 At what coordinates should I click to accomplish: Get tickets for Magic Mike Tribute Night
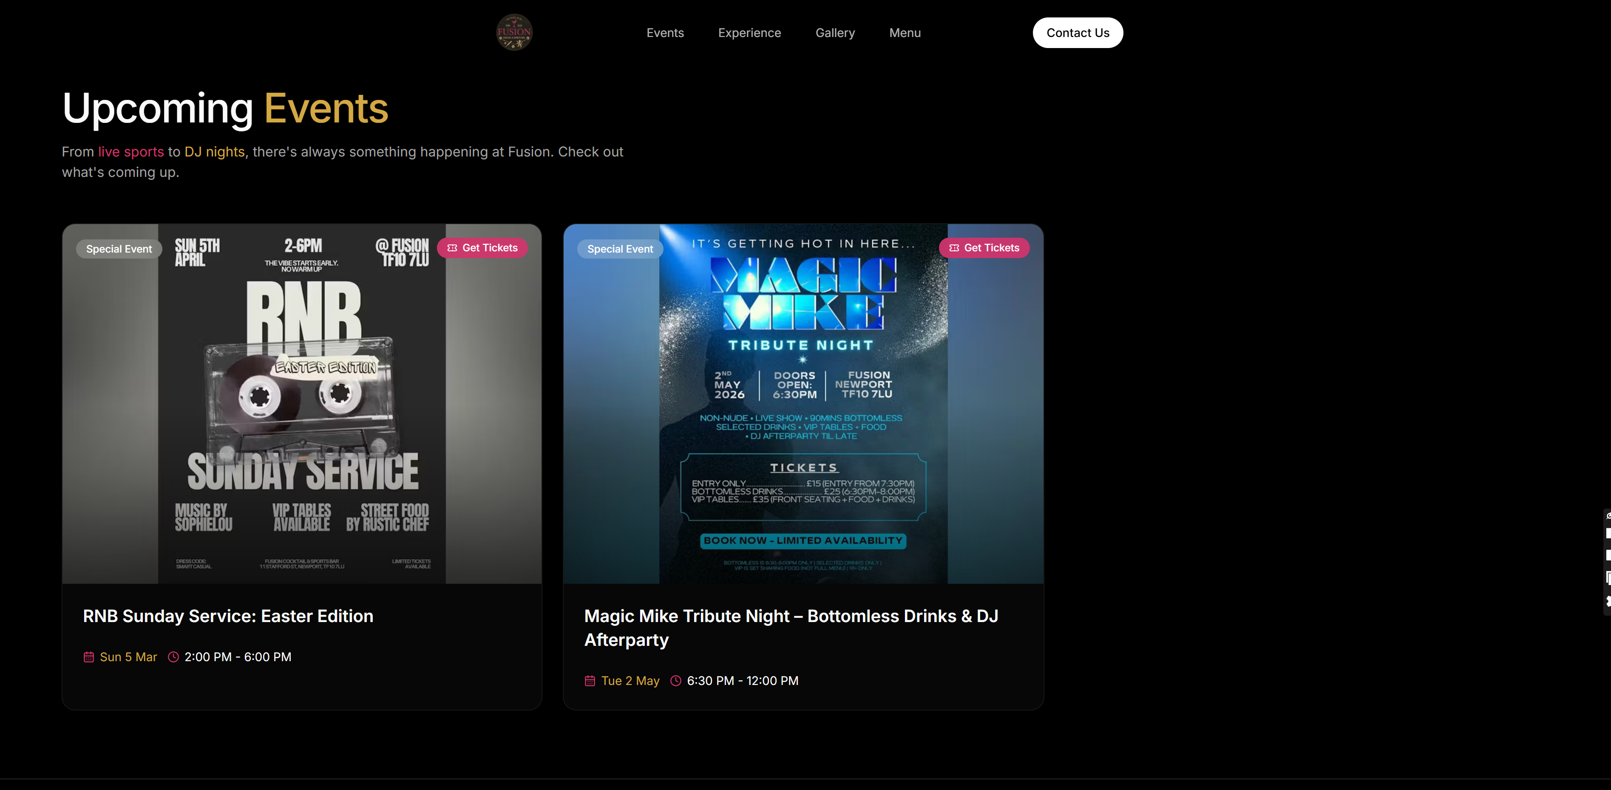(x=984, y=248)
